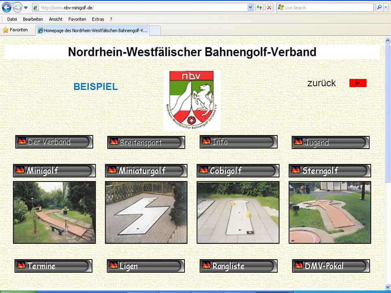Viewport: 391px width, 293px height.
Task: Click the German flag on Der Verband button
Action: tap(22, 141)
